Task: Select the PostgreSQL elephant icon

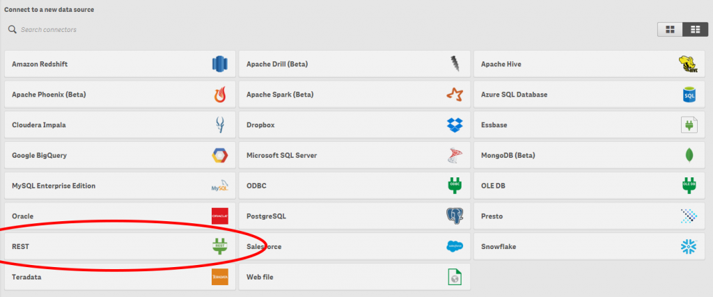Action: pyautogui.click(x=455, y=216)
